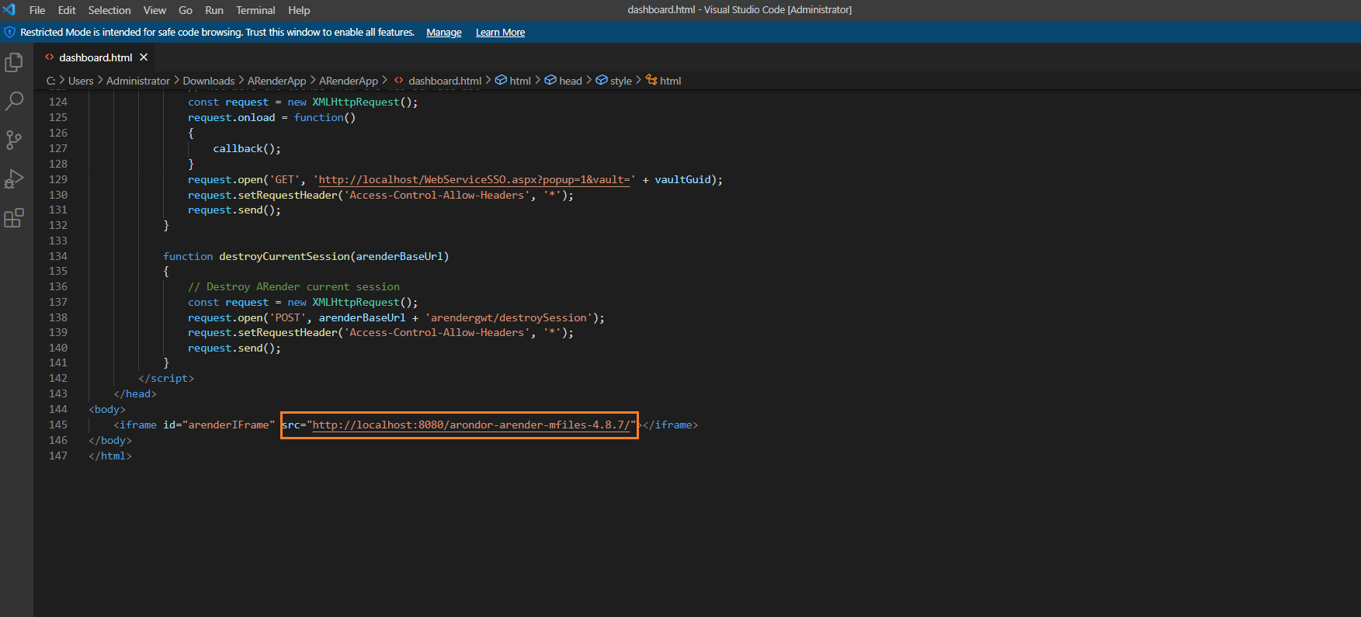The image size is (1361, 617).
Task: Open the Extensions view icon
Action: point(14,218)
